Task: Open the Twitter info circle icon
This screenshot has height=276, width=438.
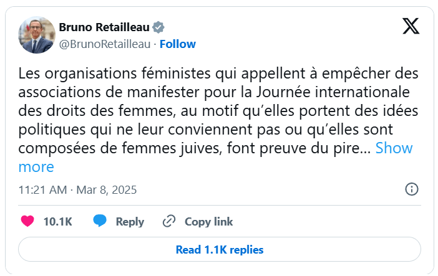Action: (x=412, y=189)
